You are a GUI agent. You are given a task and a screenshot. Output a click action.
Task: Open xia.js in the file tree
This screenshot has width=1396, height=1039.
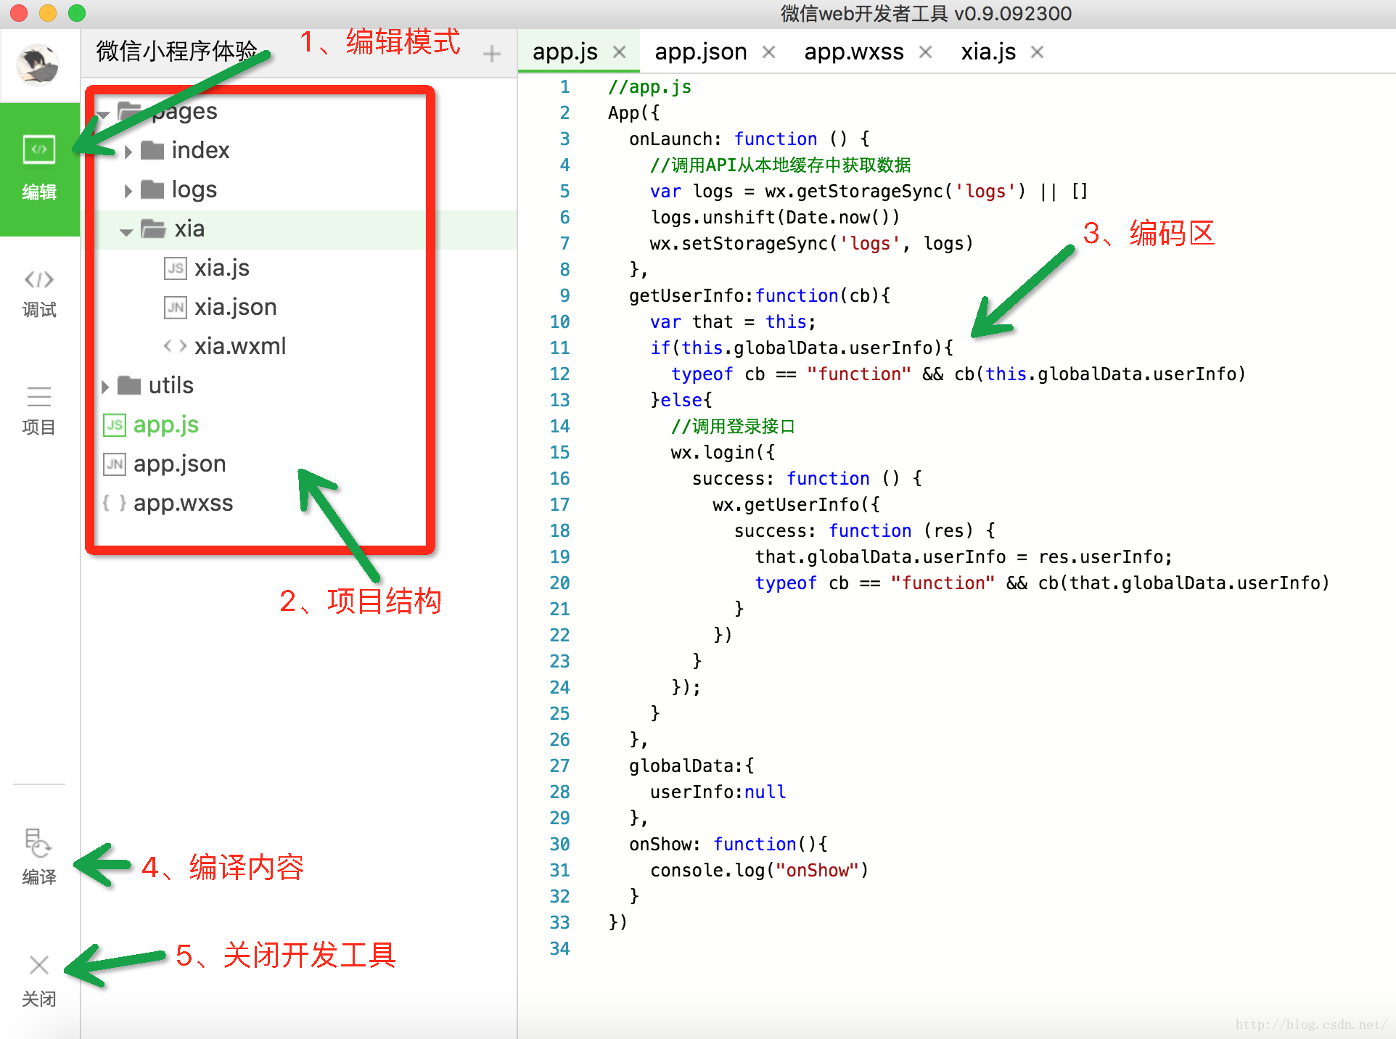(x=221, y=268)
